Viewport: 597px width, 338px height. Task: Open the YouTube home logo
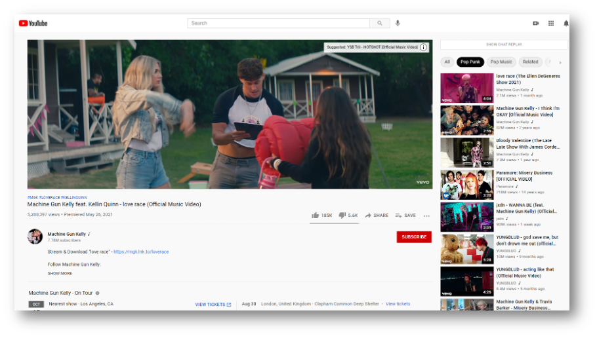(x=33, y=23)
